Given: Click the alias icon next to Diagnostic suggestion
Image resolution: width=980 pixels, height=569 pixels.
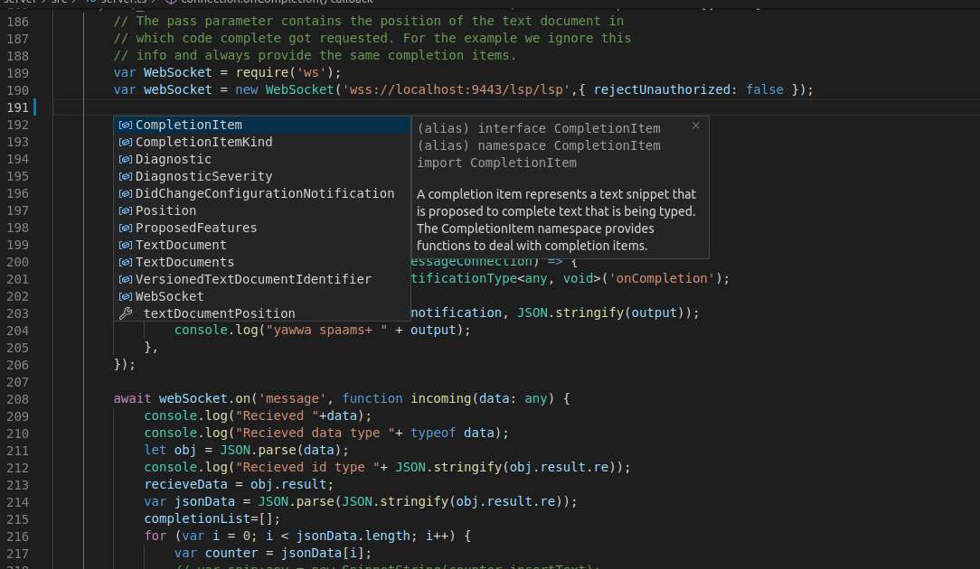Looking at the screenshot, I should pos(125,159).
